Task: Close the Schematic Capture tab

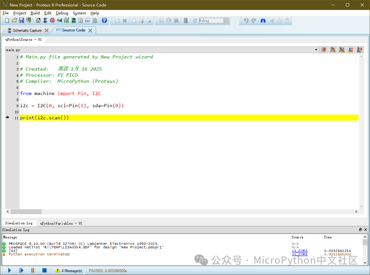Action: pos(47,30)
